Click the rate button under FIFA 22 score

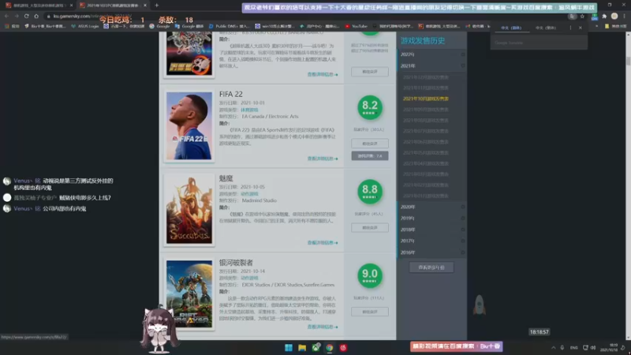point(369,144)
